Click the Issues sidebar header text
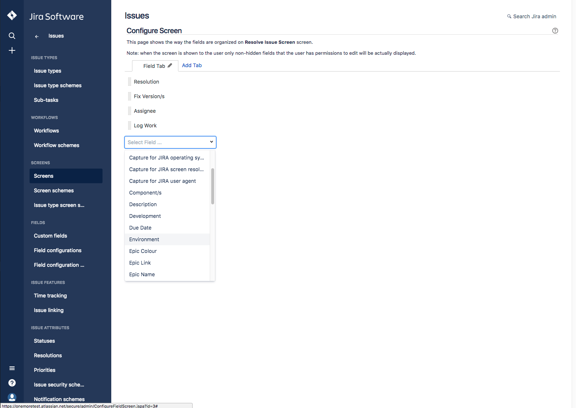Image resolution: width=576 pixels, height=408 pixels. 56,36
